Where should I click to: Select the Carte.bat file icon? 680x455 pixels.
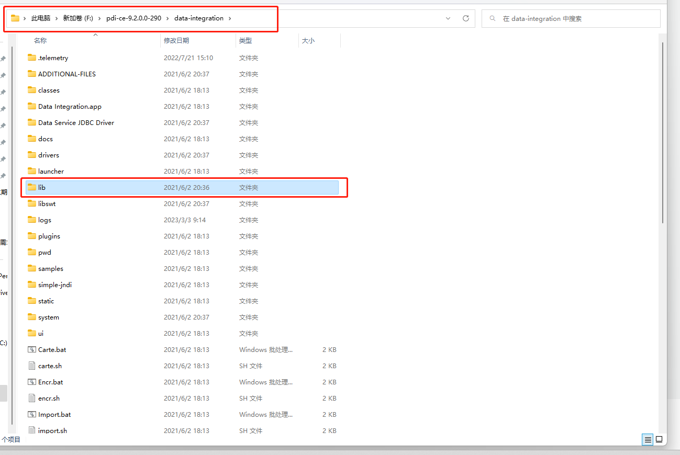32,349
